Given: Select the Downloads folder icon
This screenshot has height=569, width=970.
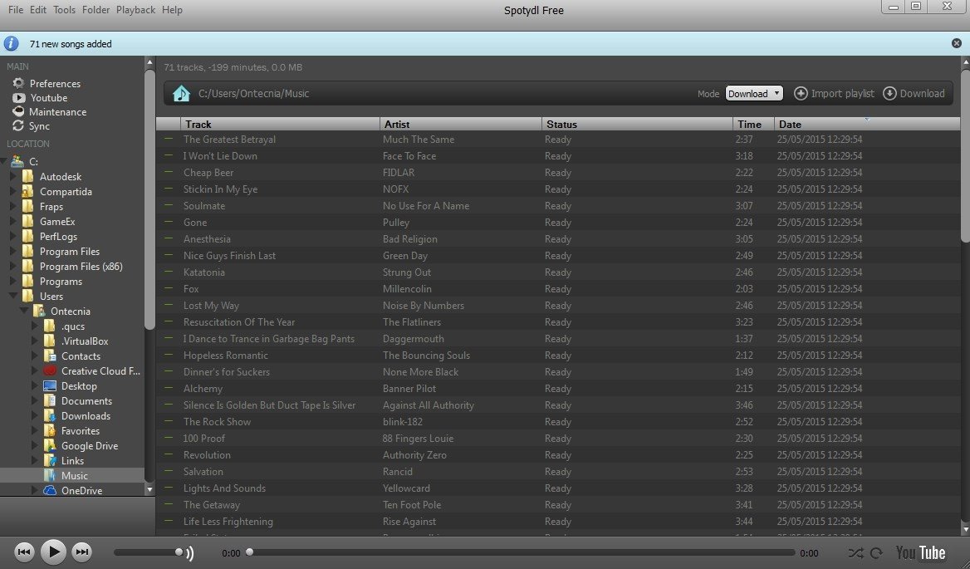Looking at the screenshot, I should click(50, 415).
